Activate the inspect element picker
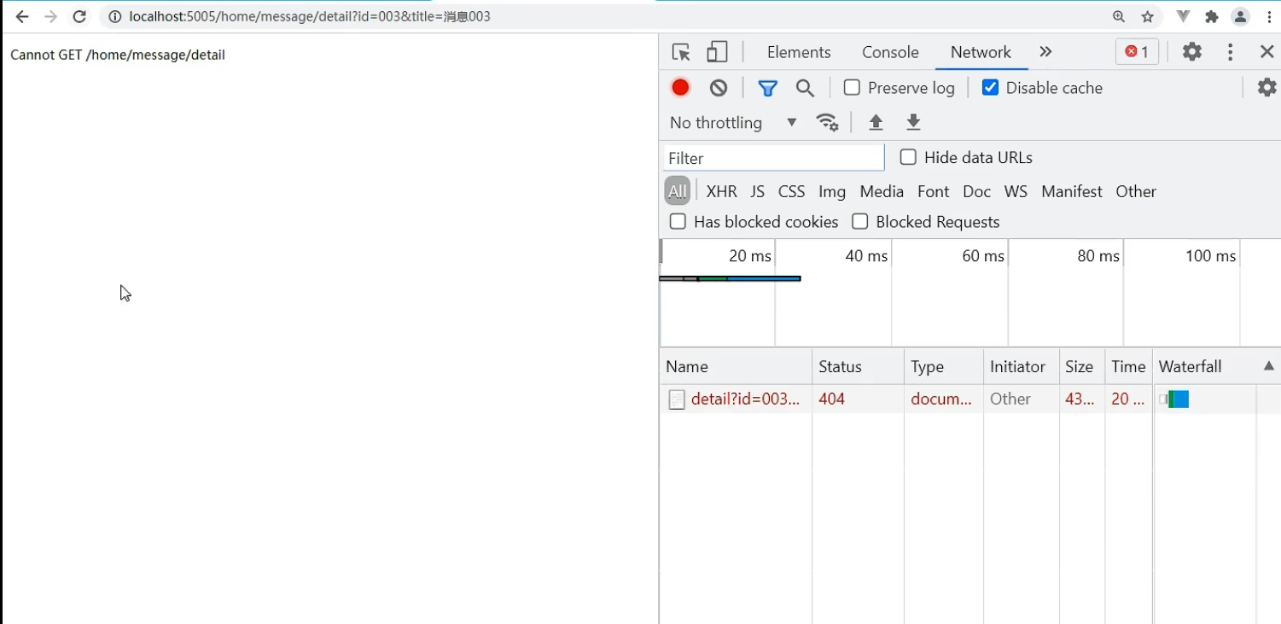Image resolution: width=1281 pixels, height=624 pixels. (681, 52)
